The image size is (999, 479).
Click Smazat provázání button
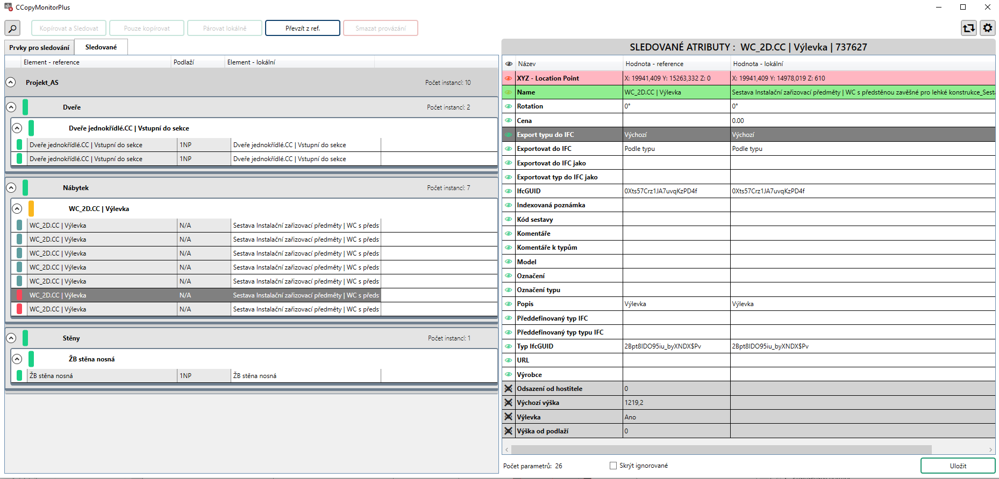[381, 28]
